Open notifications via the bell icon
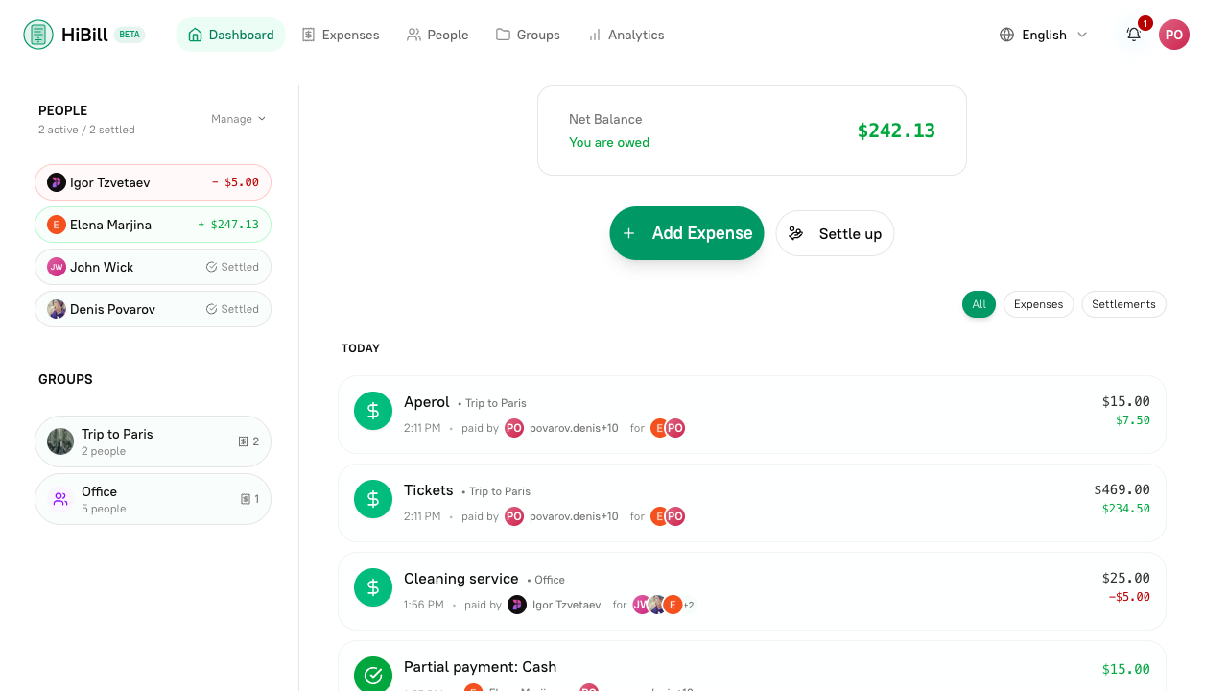This screenshot has height=691, width=1228. click(1133, 35)
